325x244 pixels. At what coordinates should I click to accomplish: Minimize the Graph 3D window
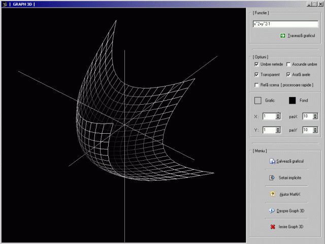(x=309, y=4)
